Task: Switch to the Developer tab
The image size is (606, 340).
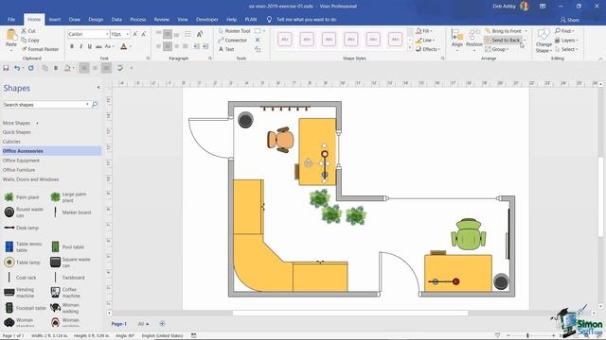Action: point(206,19)
